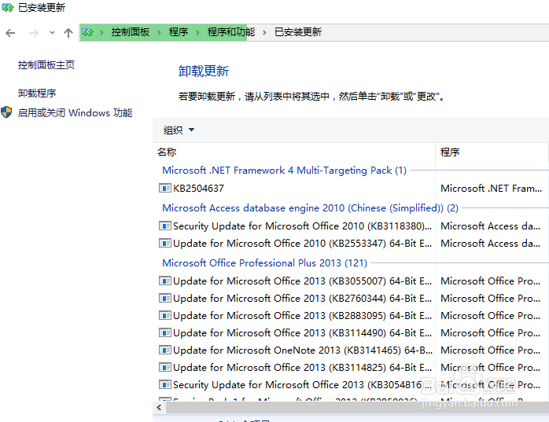Screen dimensions: 549x422
Task: Click the icon of Update KB3114825
Action: click(x=165, y=367)
